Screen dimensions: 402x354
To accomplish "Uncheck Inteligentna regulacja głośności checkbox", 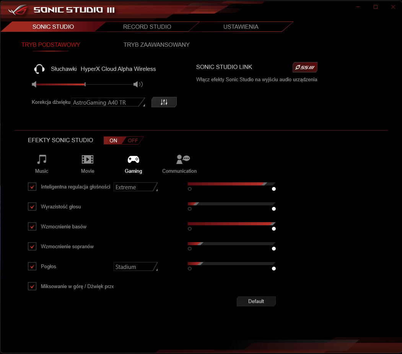I will [x=32, y=187].
